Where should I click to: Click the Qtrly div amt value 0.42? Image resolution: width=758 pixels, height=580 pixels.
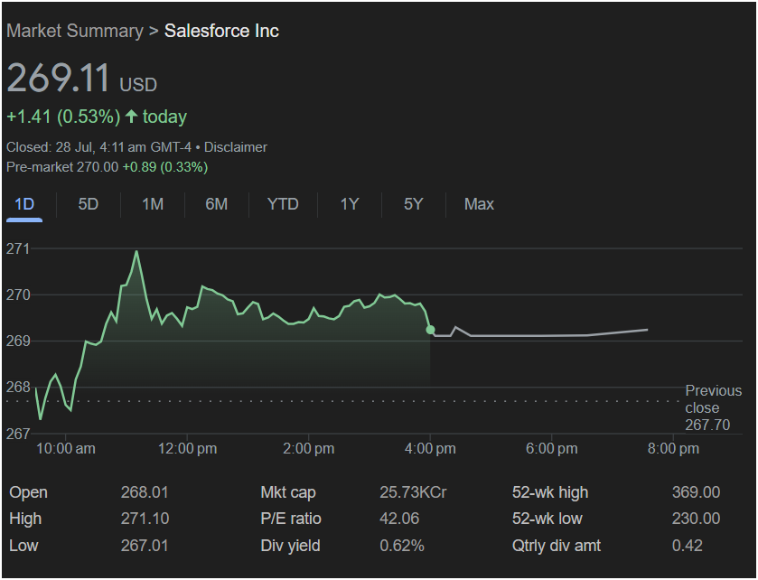687,545
